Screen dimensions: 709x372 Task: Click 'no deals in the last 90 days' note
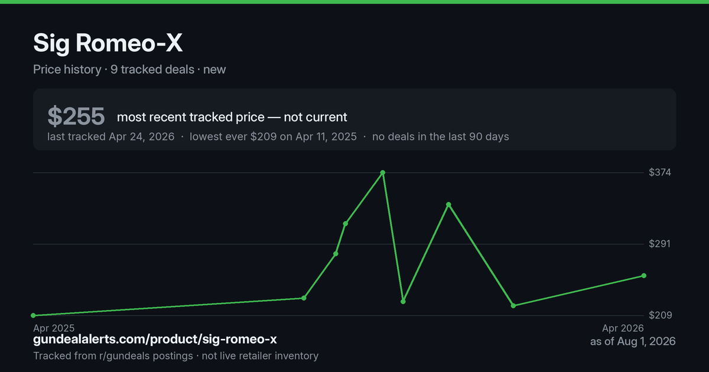click(x=441, y=136)
